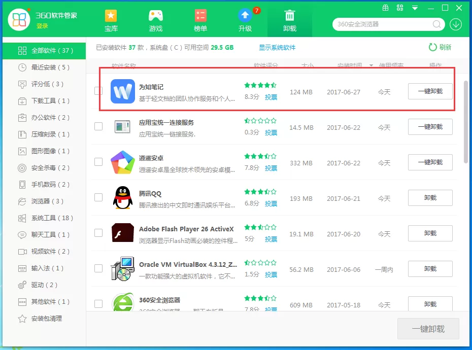Check the Oracle VM VirtualBox checkbox
The height and width of the screenshot is (350, 472).
pyautogui.click(x=98, y=268)
